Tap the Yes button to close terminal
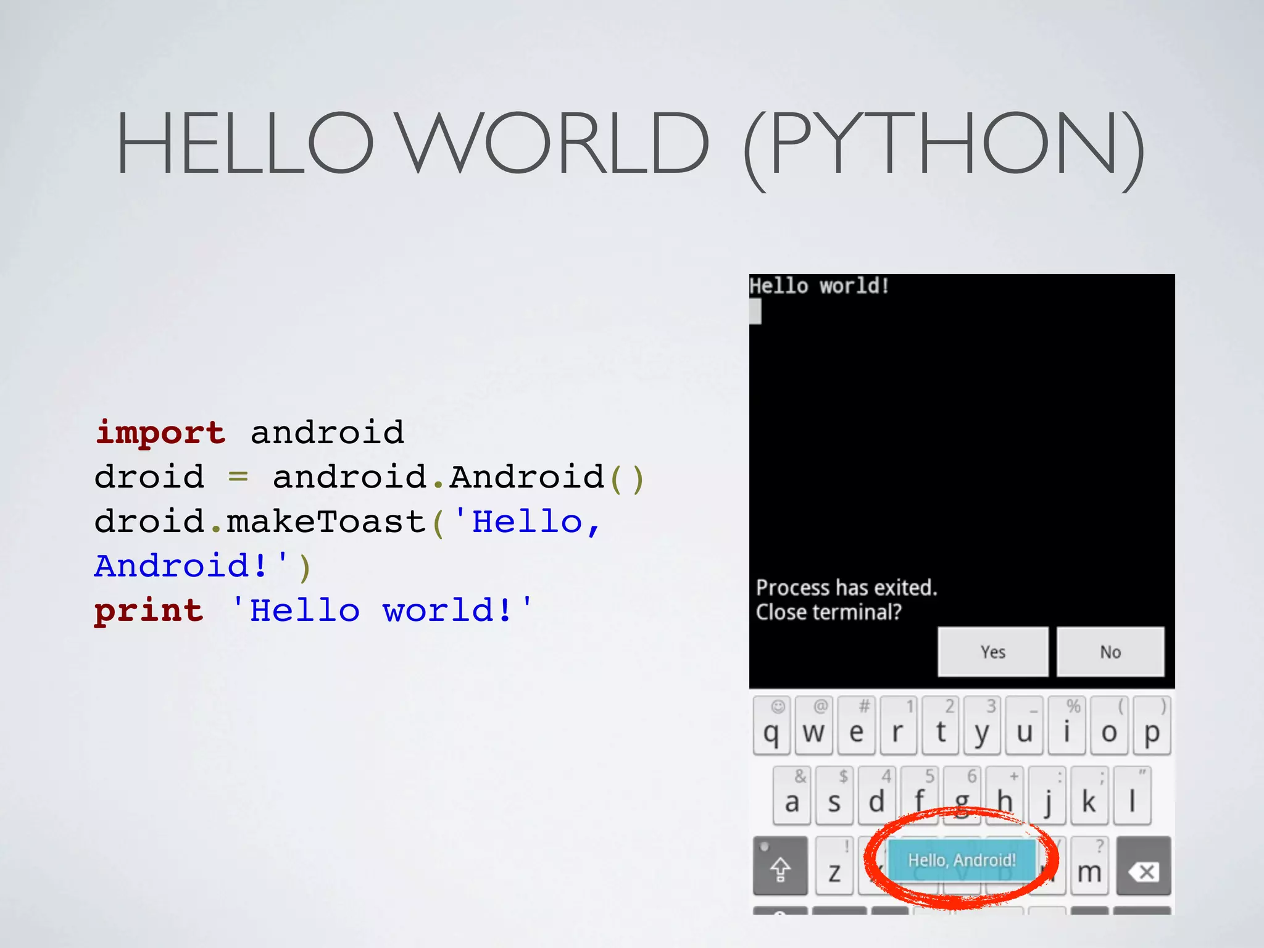 (992, 652)
